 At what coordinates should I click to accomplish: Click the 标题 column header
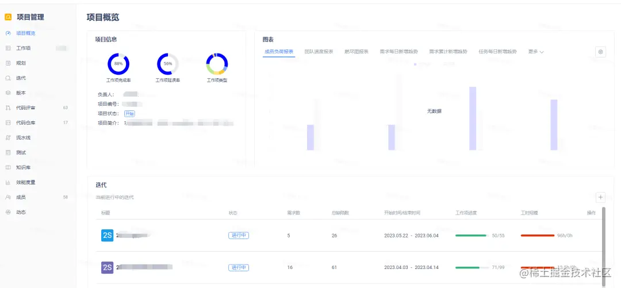pos(105,213)
